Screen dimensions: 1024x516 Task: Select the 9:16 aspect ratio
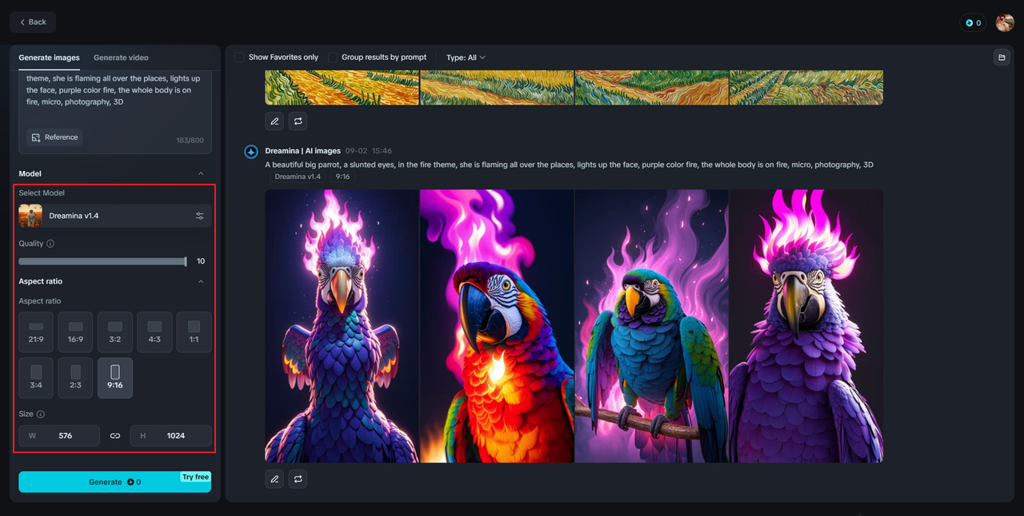(x=115, y=378)
